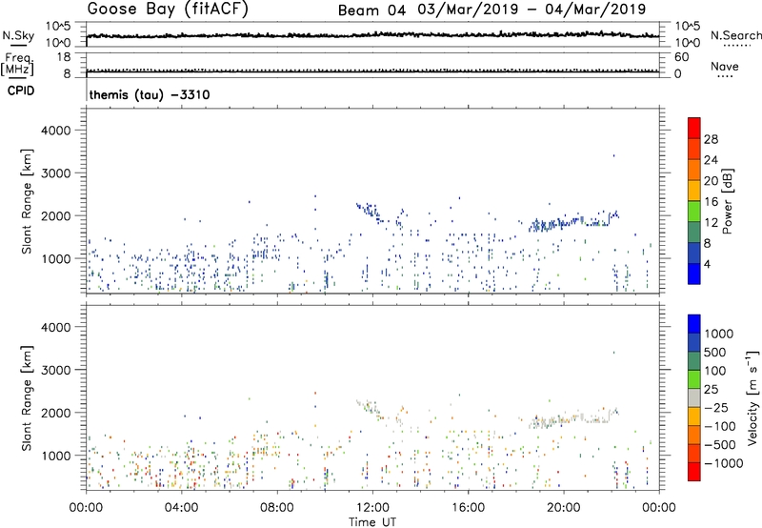762x528 pixels.
Task: Click the power colorbar tick label '4'
Action: pyautogui.click(x=707, y=264)
